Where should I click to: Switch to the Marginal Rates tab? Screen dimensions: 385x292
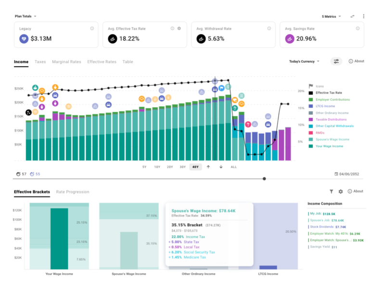[66, 62]
